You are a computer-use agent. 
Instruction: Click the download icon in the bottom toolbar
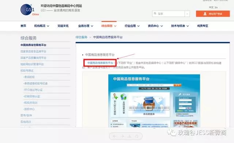click(129, 136)
